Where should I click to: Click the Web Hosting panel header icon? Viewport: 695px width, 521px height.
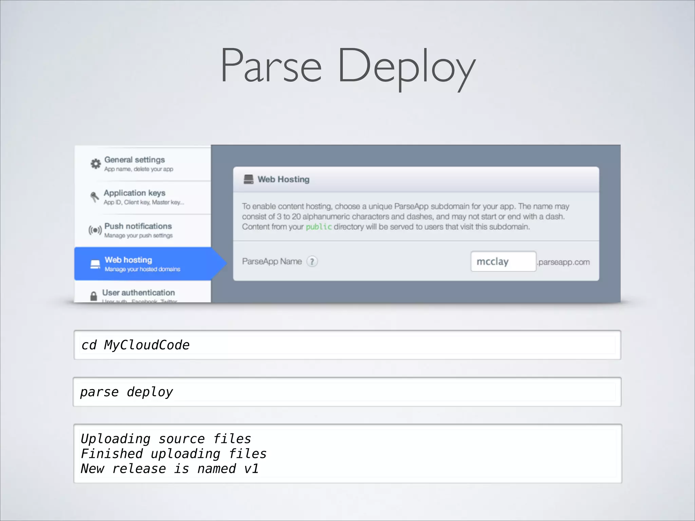[x=249, y=179]
